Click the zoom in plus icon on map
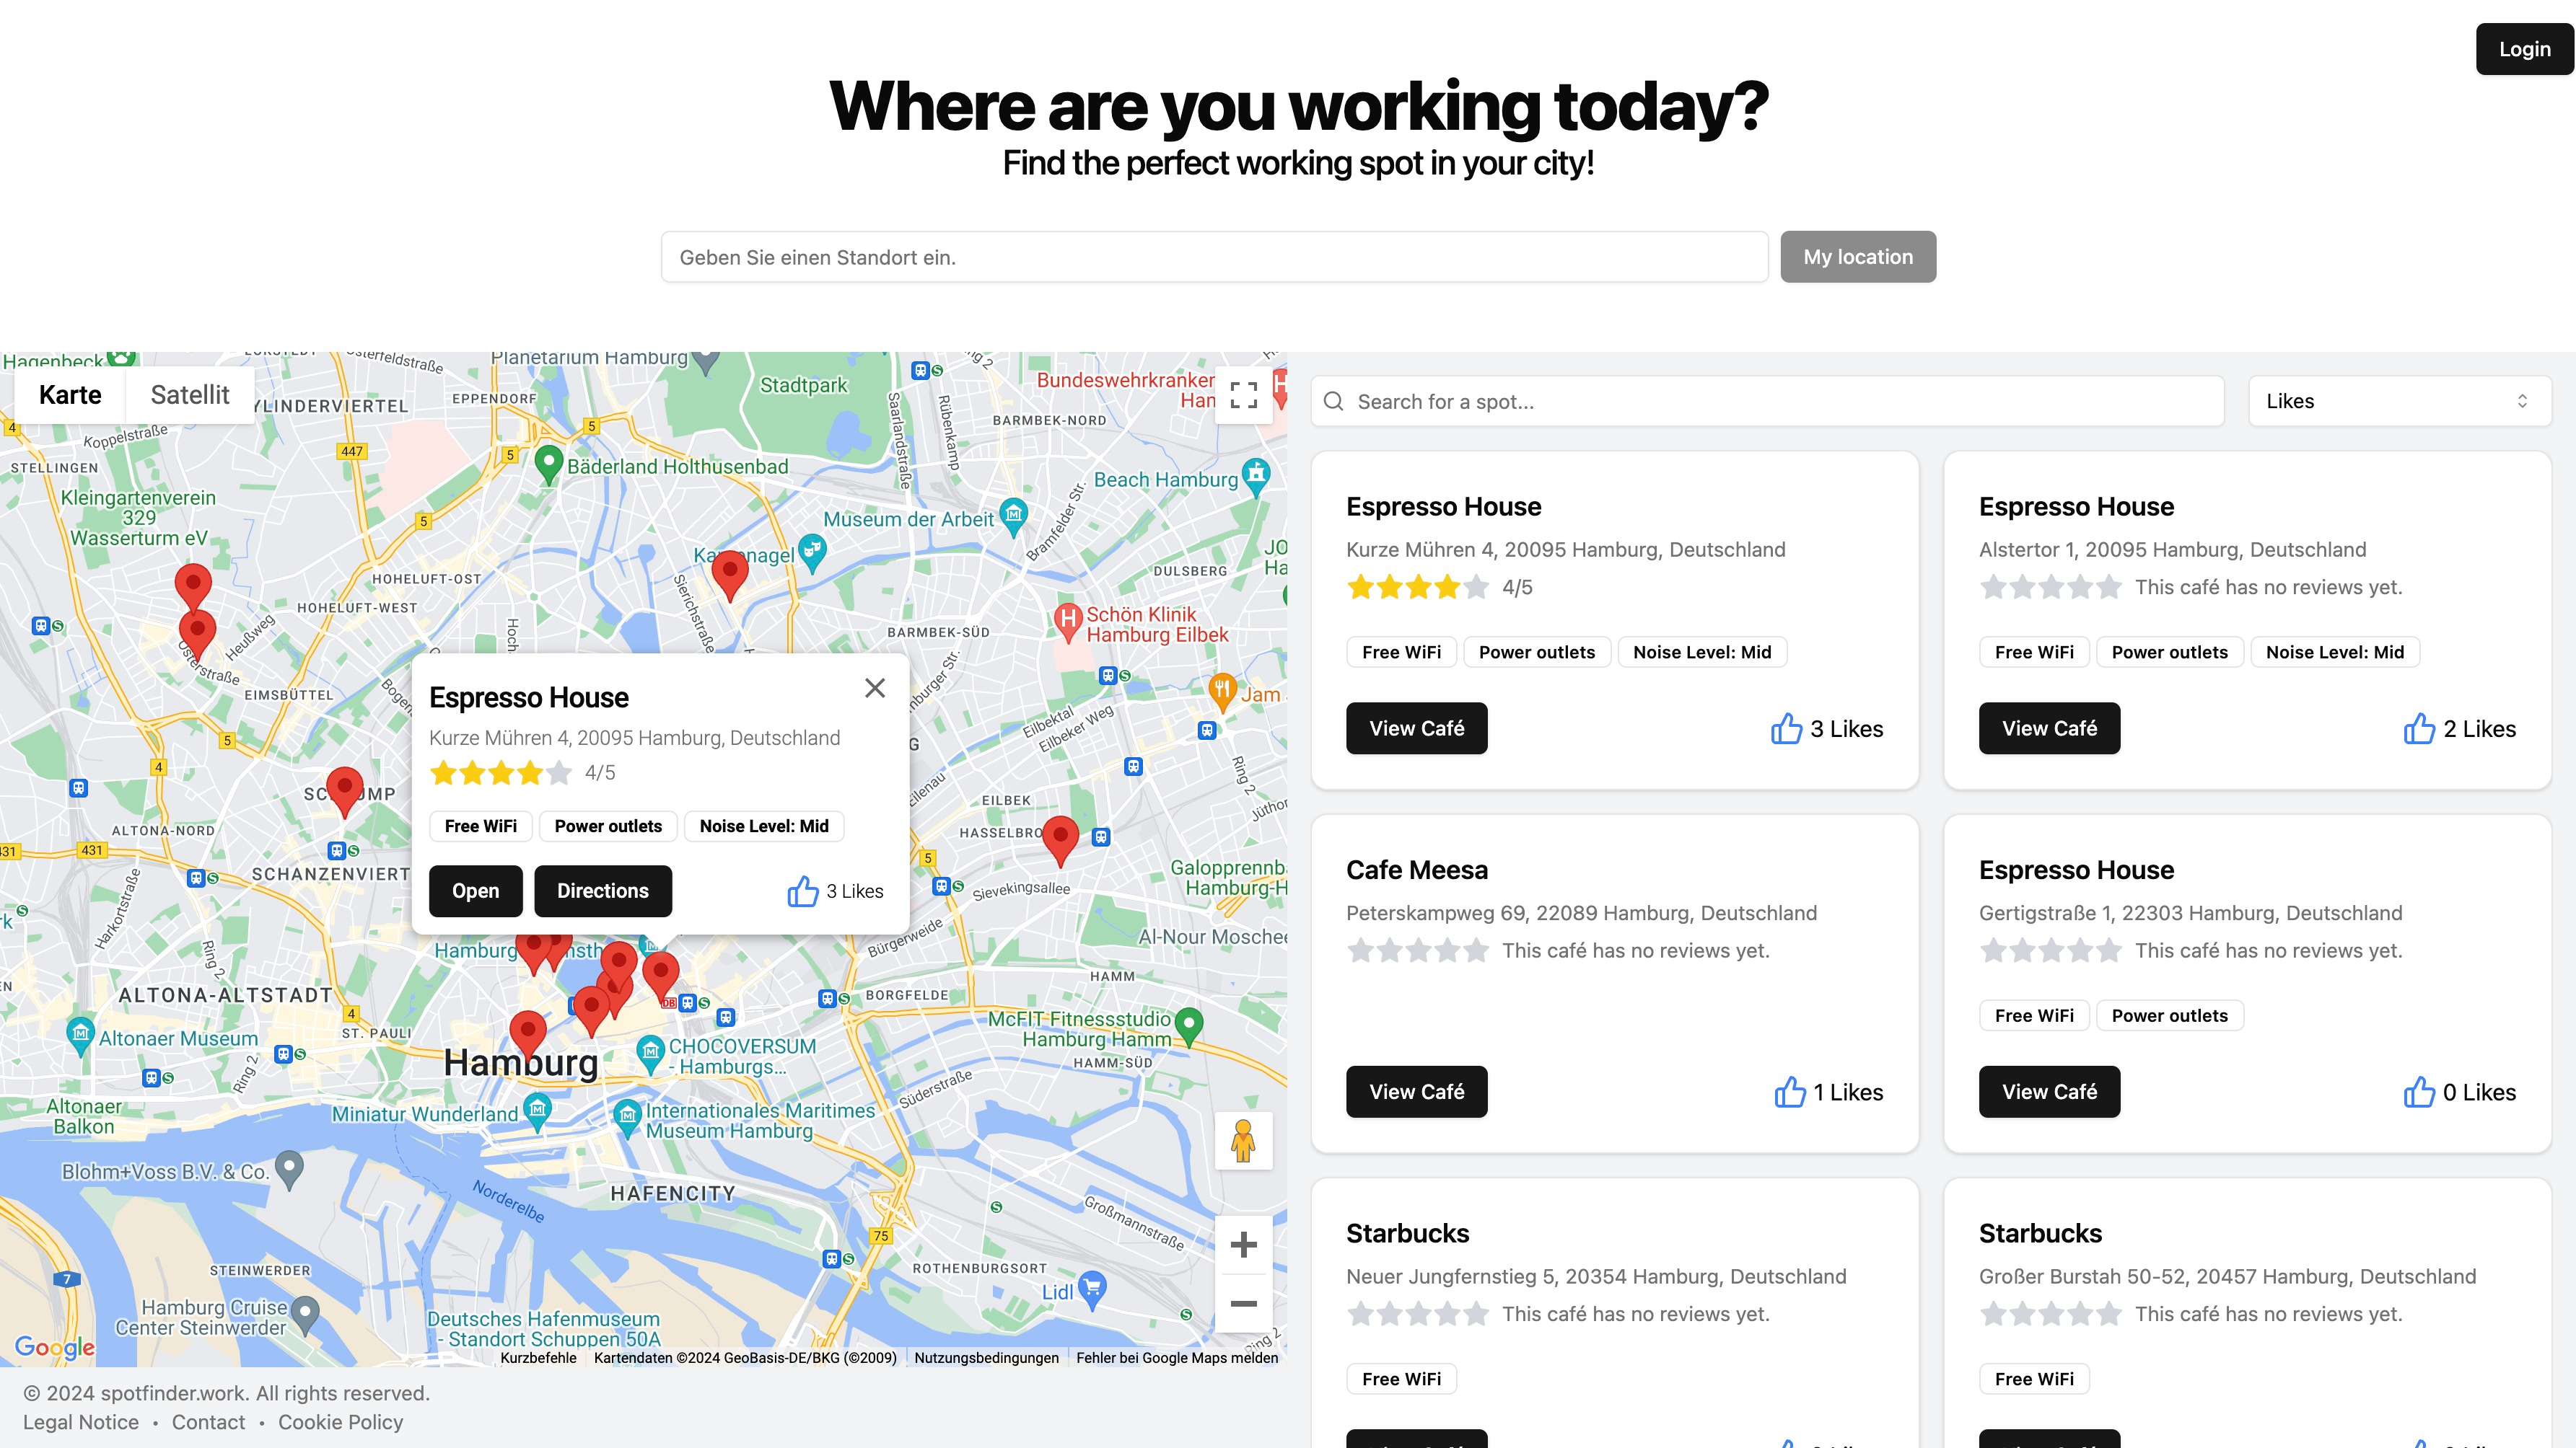This screenshot has height=1448, width=2576. point(1244,1245)
